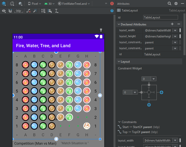This screenshot has height=147, width=186.
Task: Toggle the view options eye icon
Action: (4, 11)
